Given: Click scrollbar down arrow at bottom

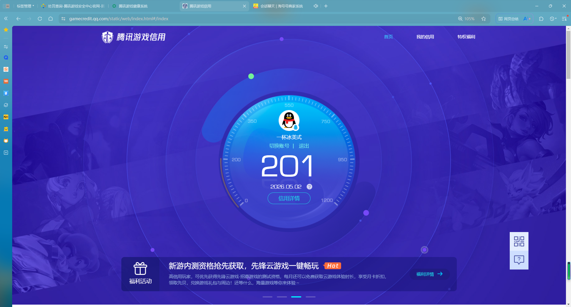Looking at the screenshot, I should (568, 304).
